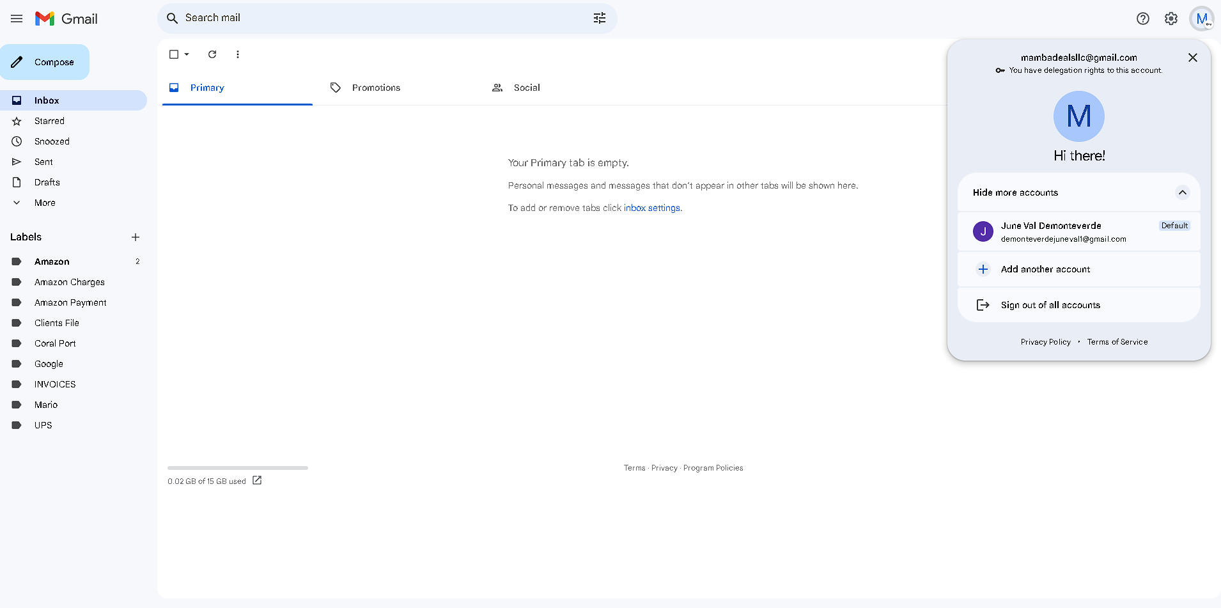The height and width of the screenshot is (608, 1221).
Task: Tick the select all messages checkbox
Action: click(x=174, y=54)
